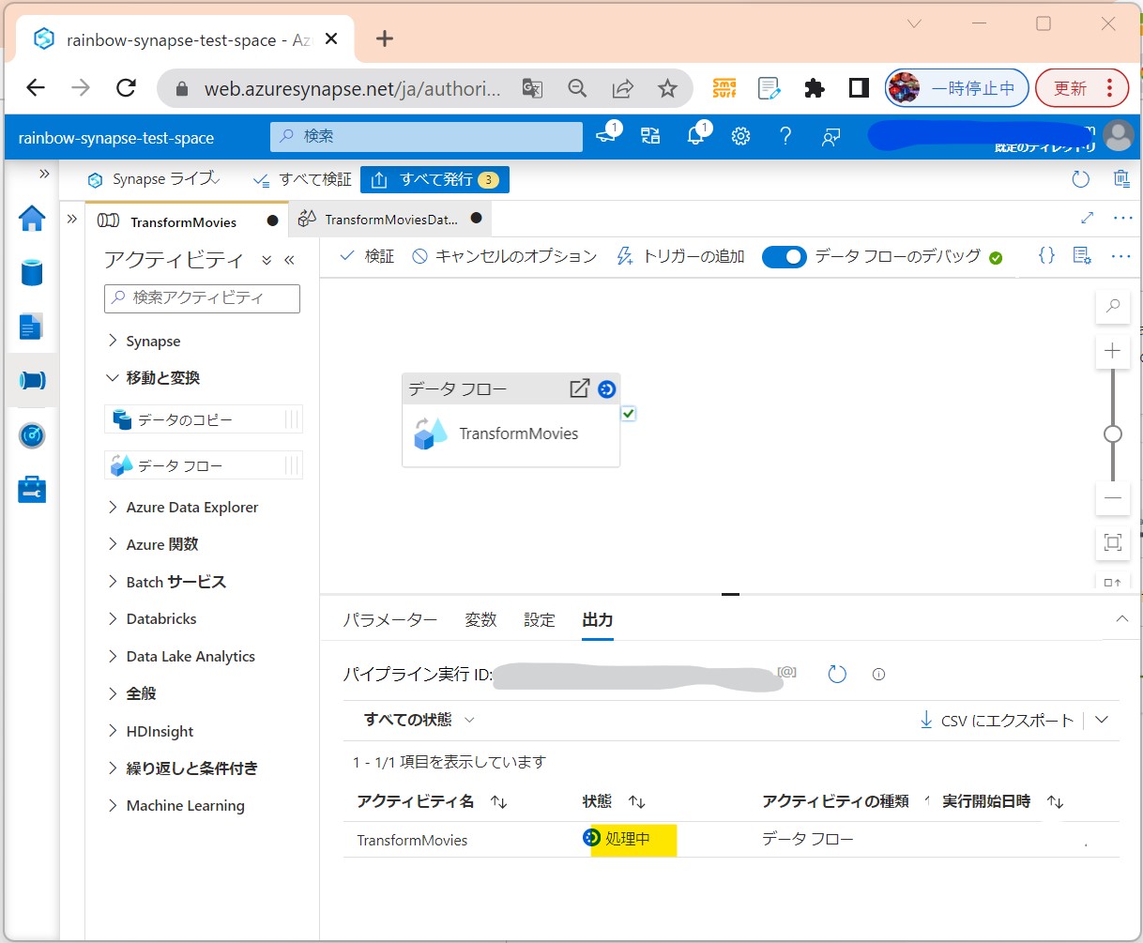The image size is (1143, 943).
Task: Open the すべての状態 filter dropdown
Action: point(419,720)
